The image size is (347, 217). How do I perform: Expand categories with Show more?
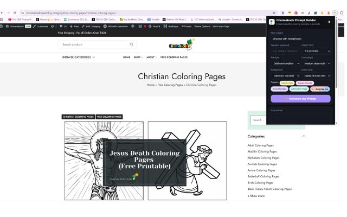click(256, 196)
